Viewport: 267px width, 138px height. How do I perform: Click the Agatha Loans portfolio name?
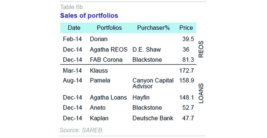pos(108,97)
